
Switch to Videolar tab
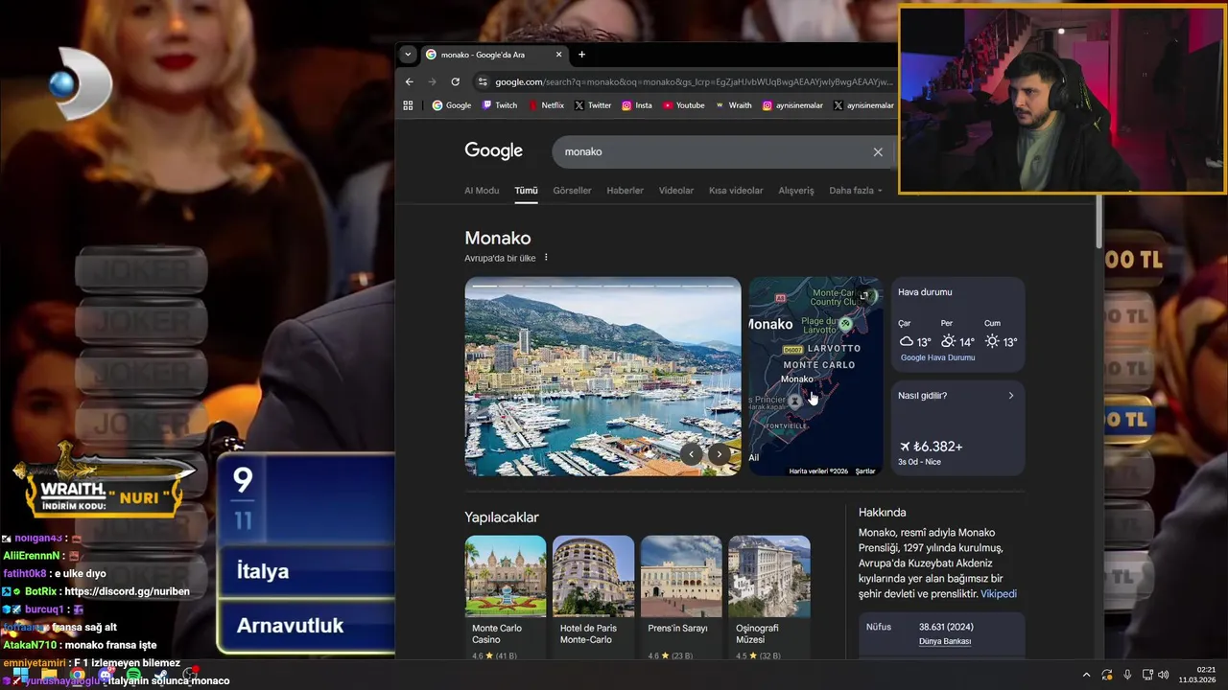pyautogui.click(x=675, y=191)
